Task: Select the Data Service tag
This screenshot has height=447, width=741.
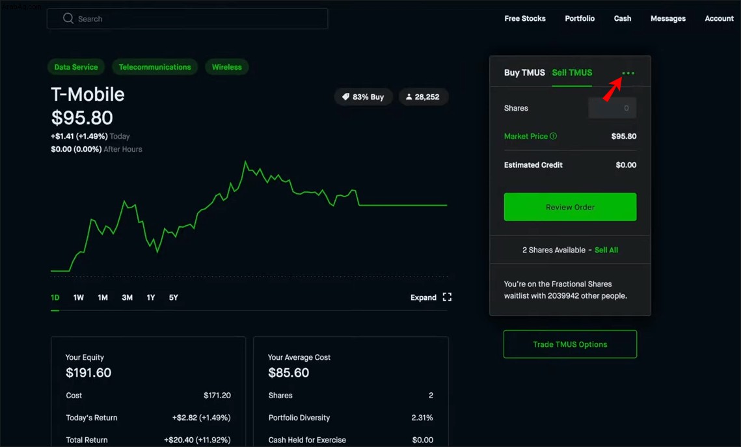Action: 76,67
